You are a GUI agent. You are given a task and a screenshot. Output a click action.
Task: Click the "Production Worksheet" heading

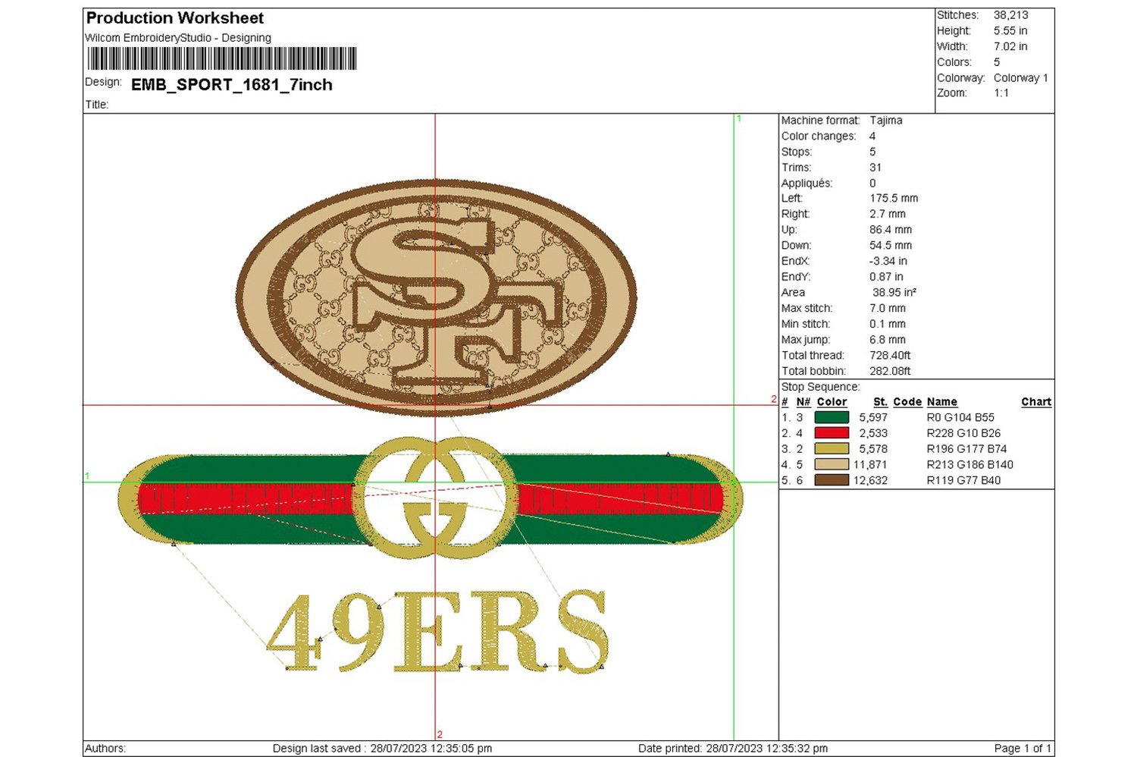[x=175, y=17]
